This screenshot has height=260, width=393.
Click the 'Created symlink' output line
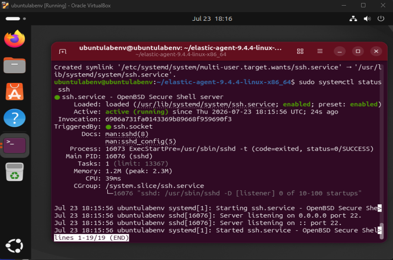point(218,71)
